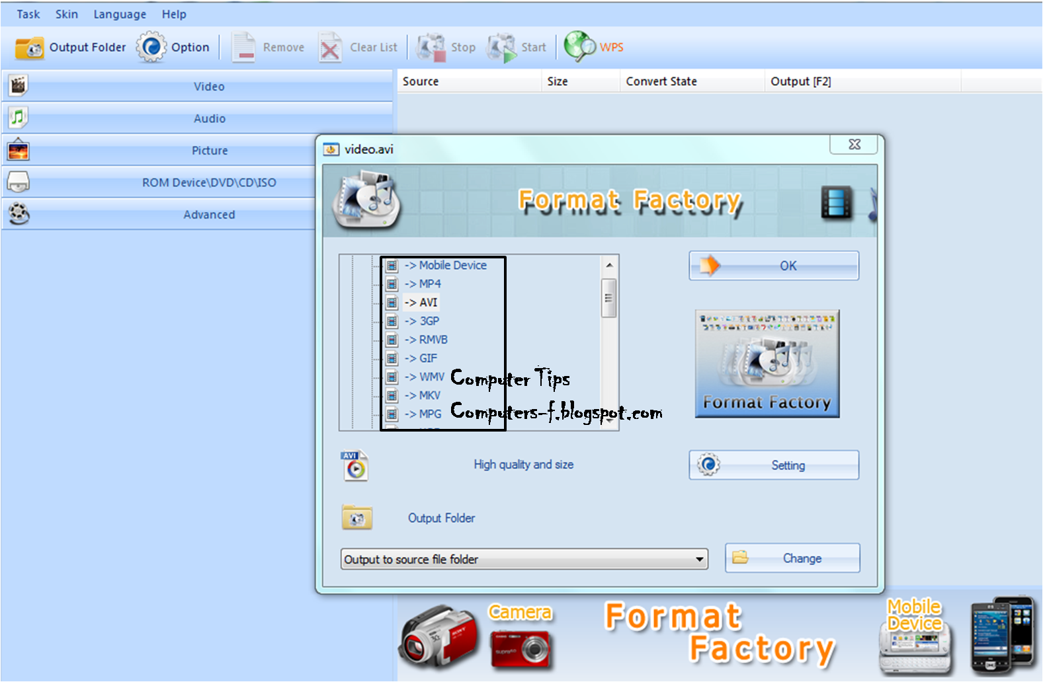Open the Task menu
The width and height of the screenshot is (1043, 682).
28,14
